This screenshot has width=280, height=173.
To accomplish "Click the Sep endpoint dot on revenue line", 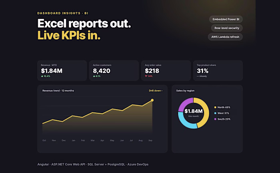I will [x=152, y=100].
